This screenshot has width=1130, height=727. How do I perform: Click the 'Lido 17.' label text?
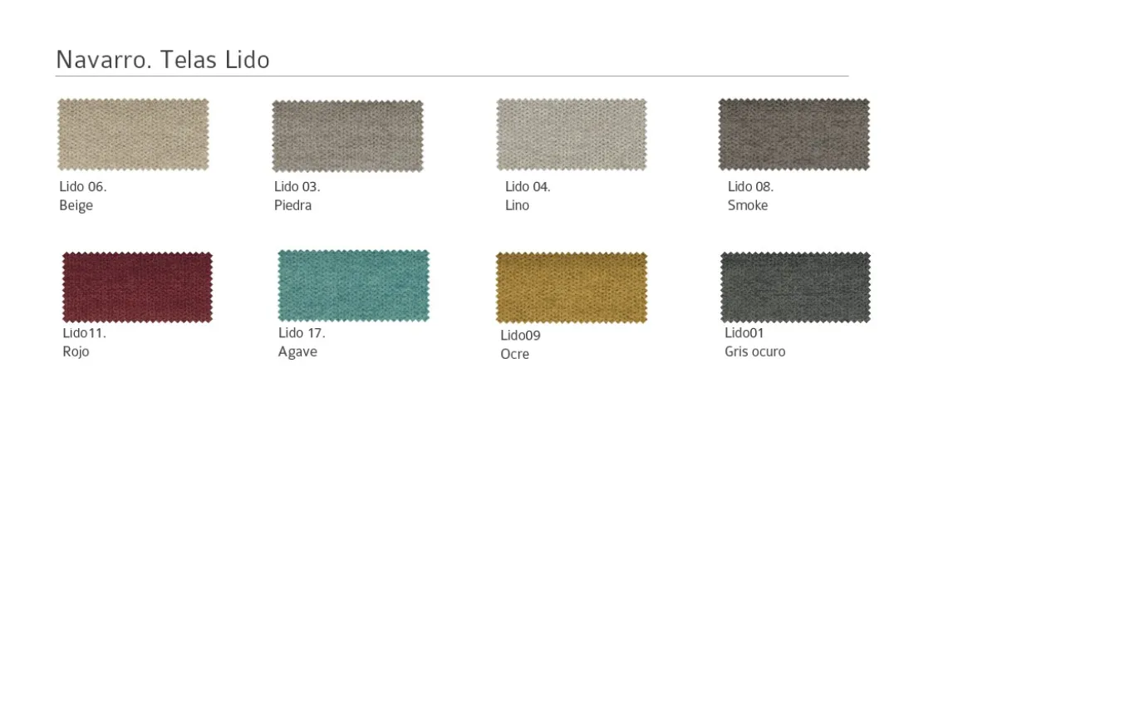click(302, 333)
